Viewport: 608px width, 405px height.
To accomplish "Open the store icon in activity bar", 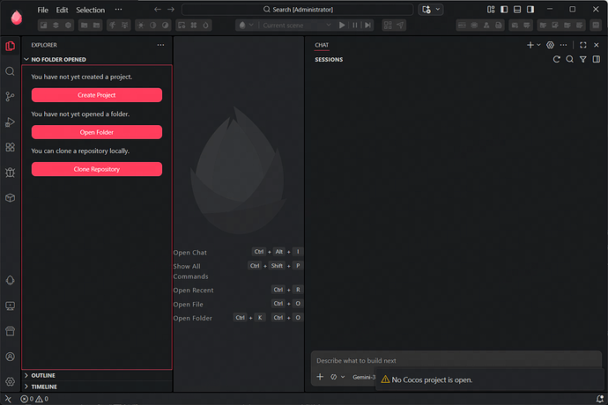I will point(10,331).
